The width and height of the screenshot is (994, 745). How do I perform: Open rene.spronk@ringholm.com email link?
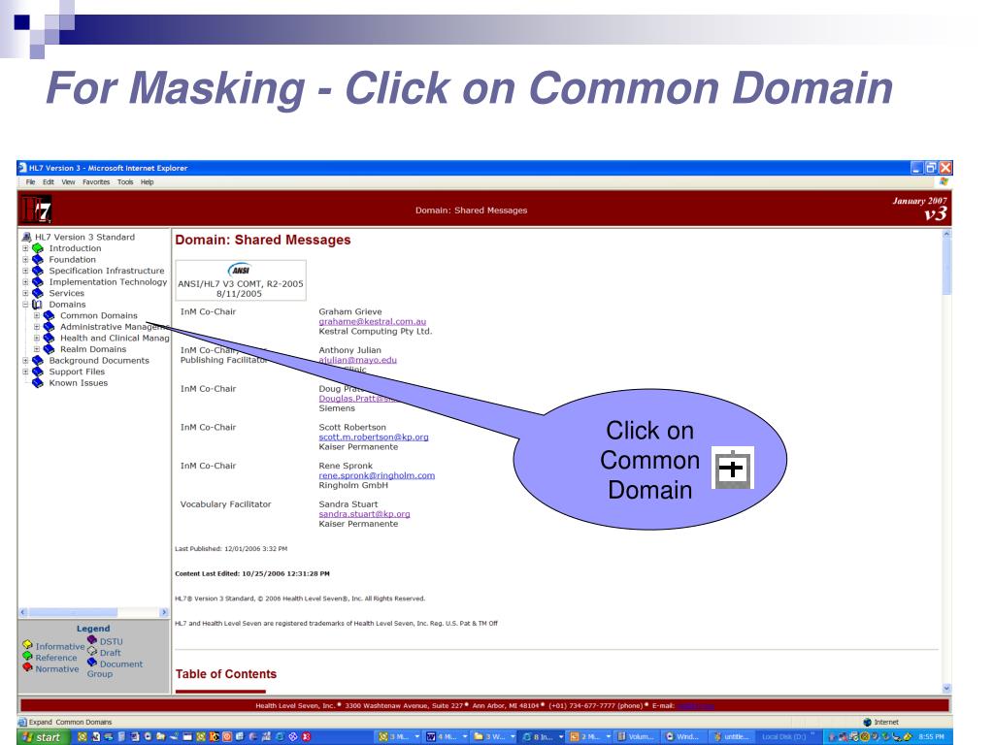[x=377, y=475]
